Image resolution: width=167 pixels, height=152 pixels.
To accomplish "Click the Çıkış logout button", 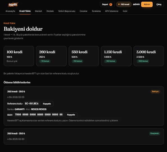I will click(159, 5).
